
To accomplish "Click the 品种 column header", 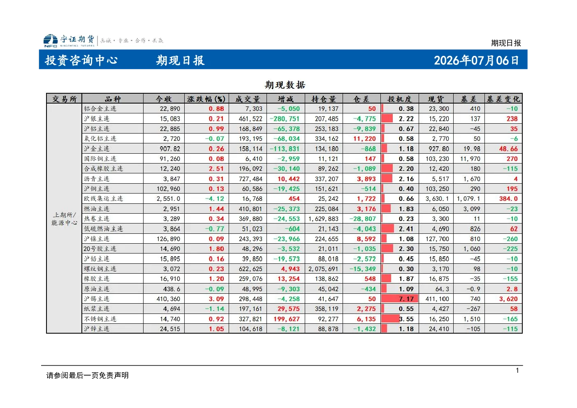I will [113, 99].
